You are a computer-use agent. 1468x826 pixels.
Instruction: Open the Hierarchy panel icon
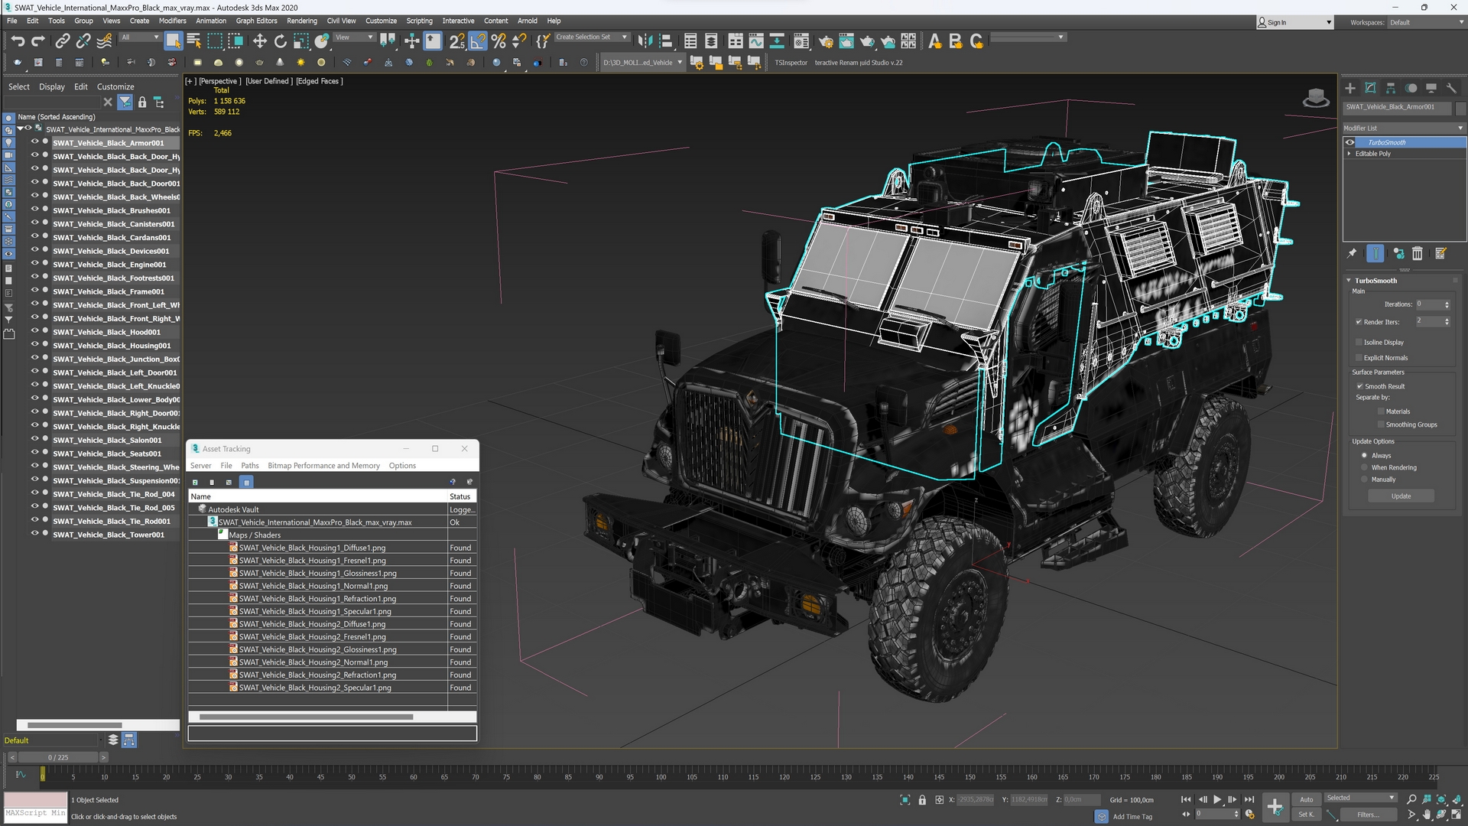click(1391, 88)
